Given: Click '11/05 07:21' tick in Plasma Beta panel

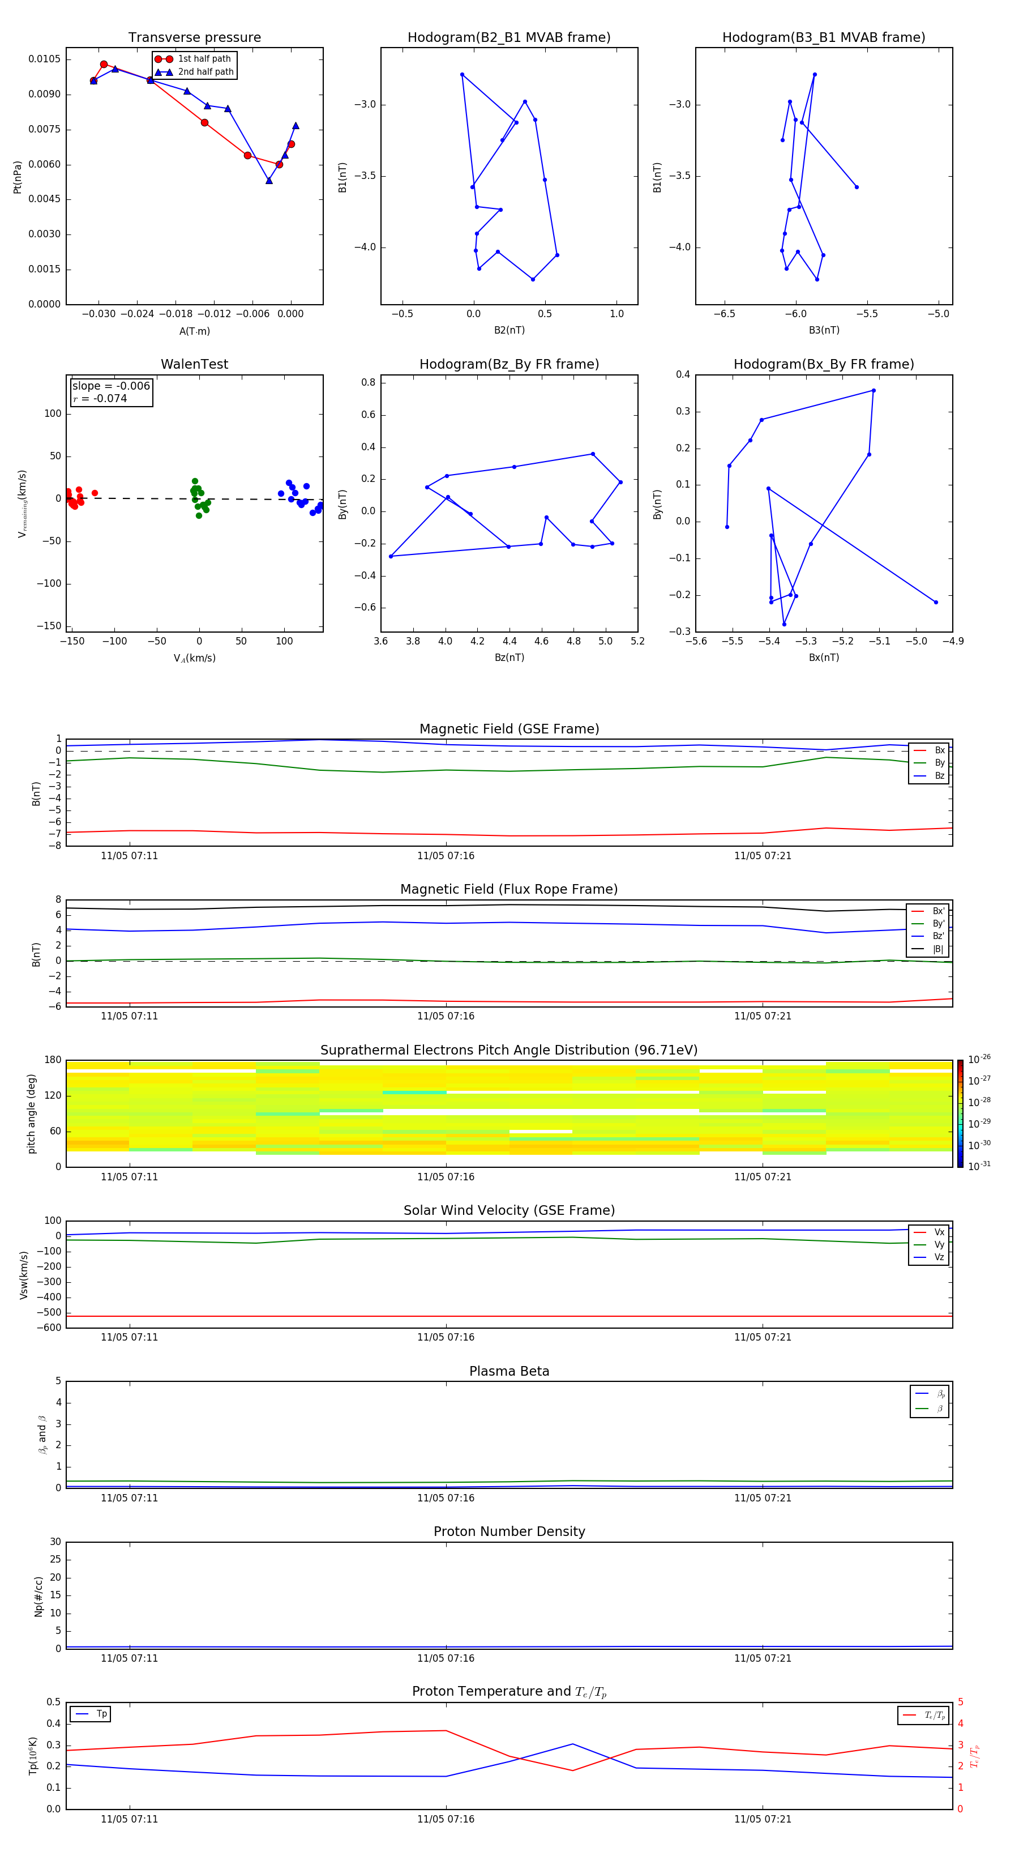Looking at the screenshot, I should coord(762,1497).
